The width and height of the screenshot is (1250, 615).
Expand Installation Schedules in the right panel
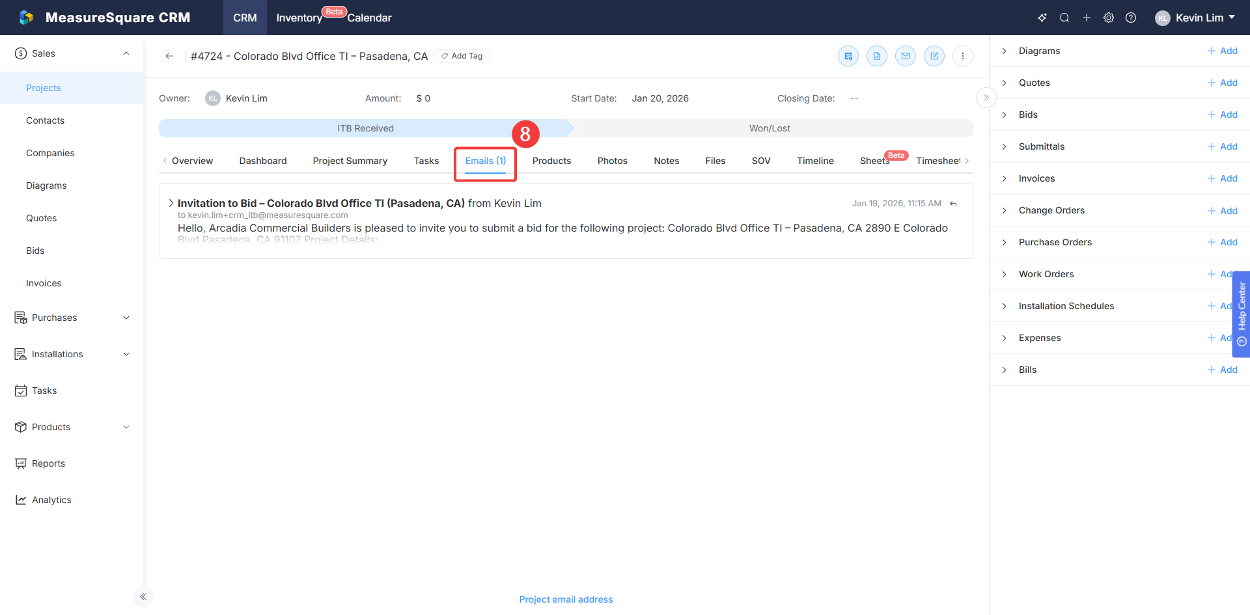[x=1004, y=306]
